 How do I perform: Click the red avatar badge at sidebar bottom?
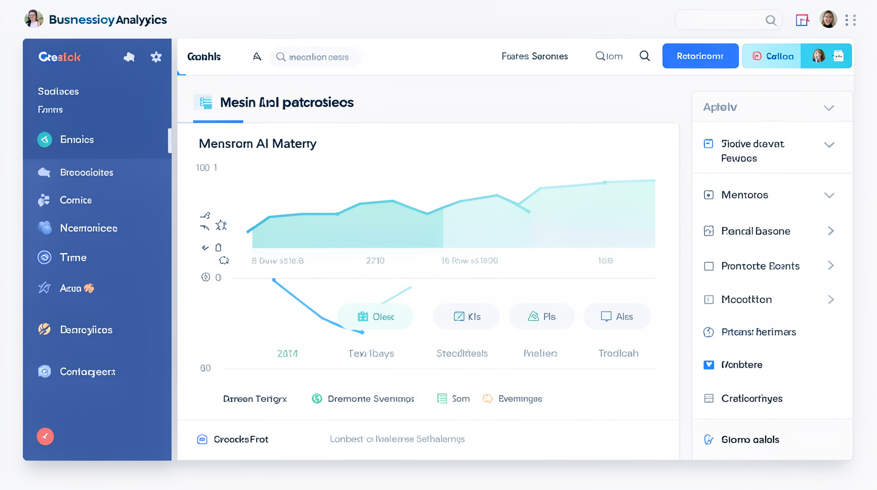[x=45, y=436]
